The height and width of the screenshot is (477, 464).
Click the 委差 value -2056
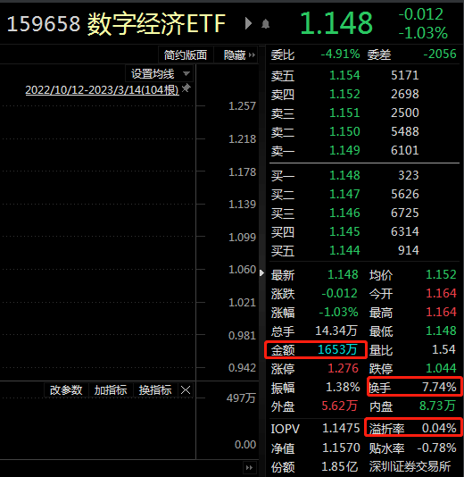(x=440, y=54)
